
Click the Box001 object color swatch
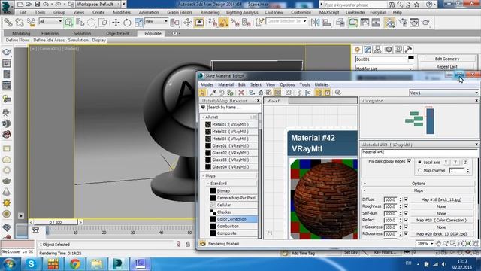click(411, 58)
